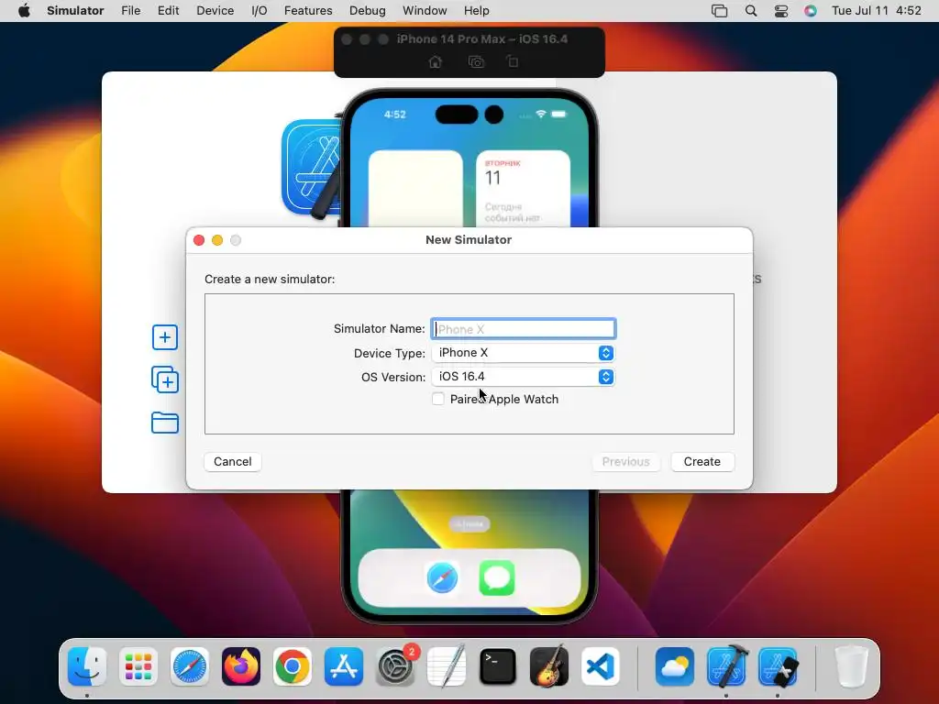Screen dimensions: 939x704
Task: Open the Device Type dropdown
Action: click(x=524, y=353)
